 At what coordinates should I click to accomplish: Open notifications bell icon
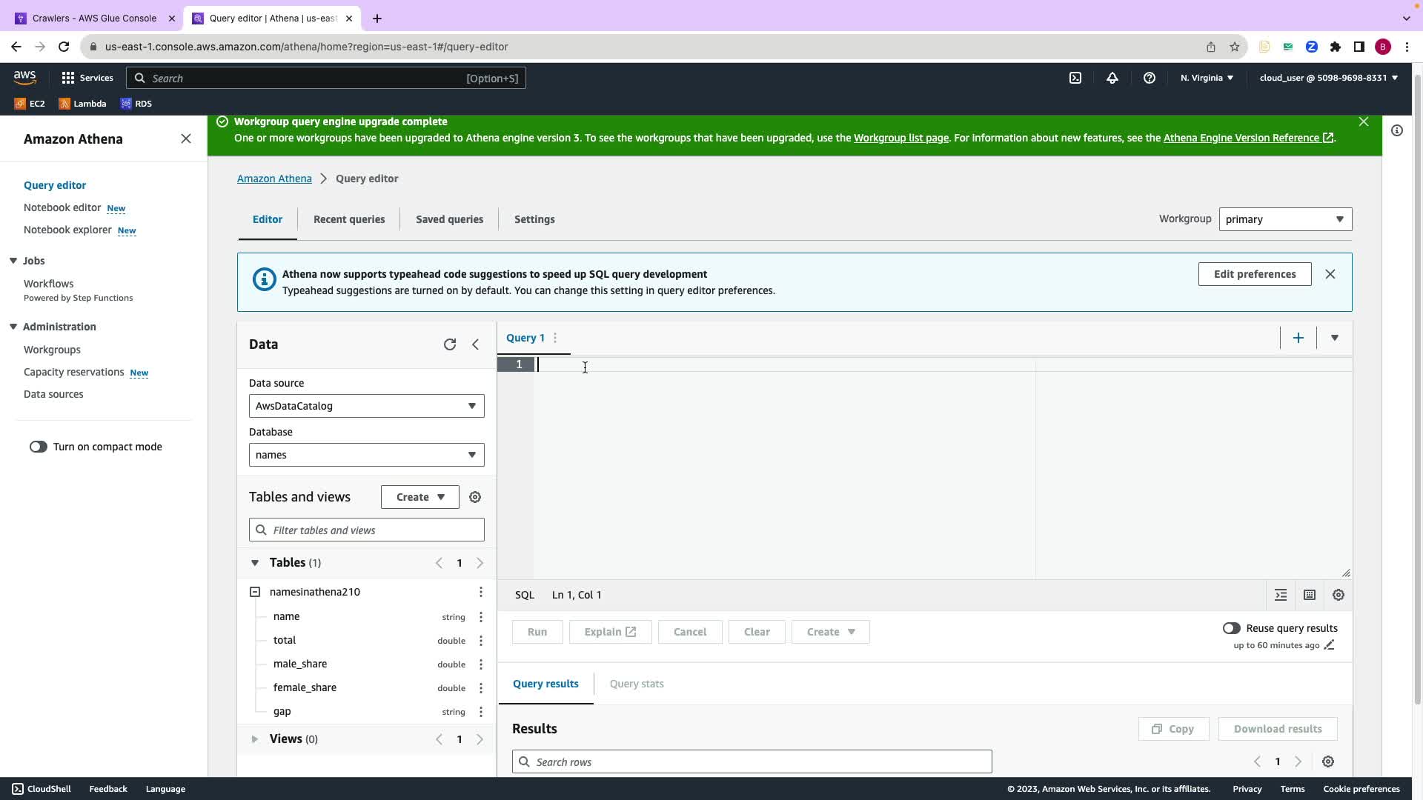click(x=1112, y=78)
